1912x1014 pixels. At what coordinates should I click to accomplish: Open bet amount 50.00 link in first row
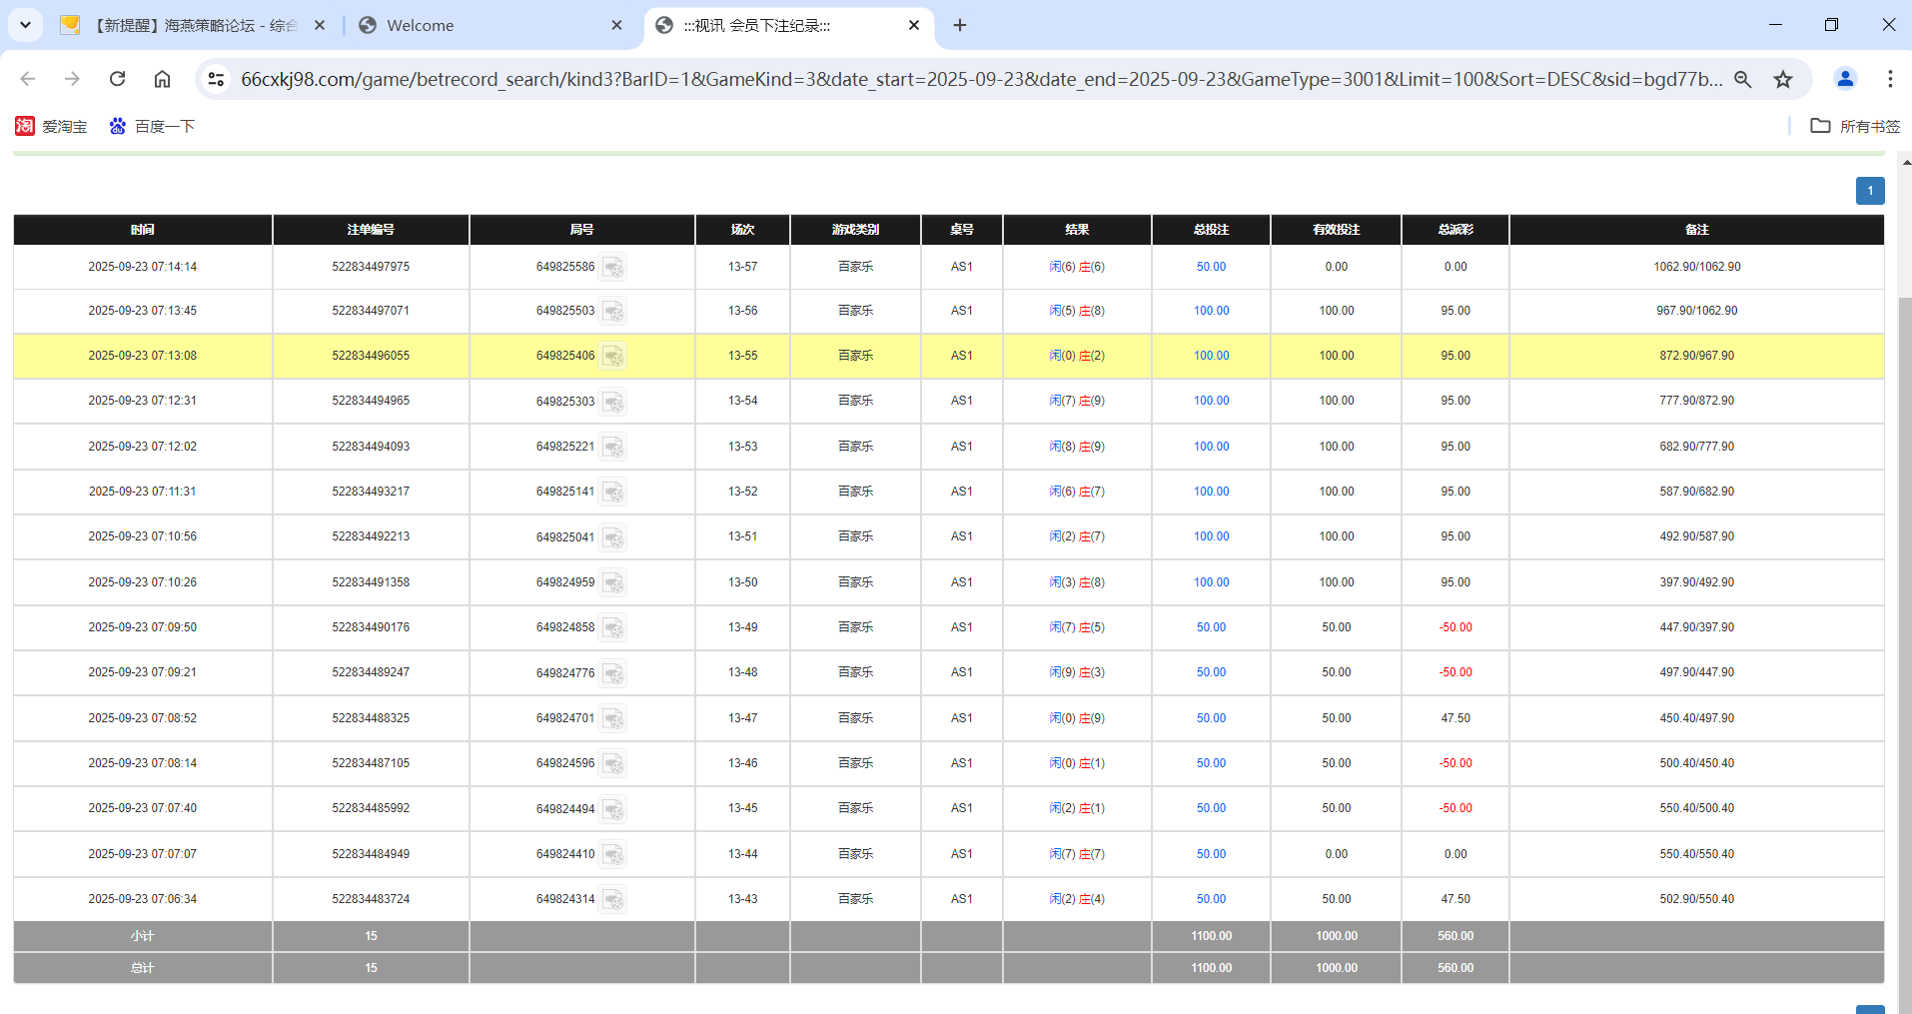(x=1211, y=267)
